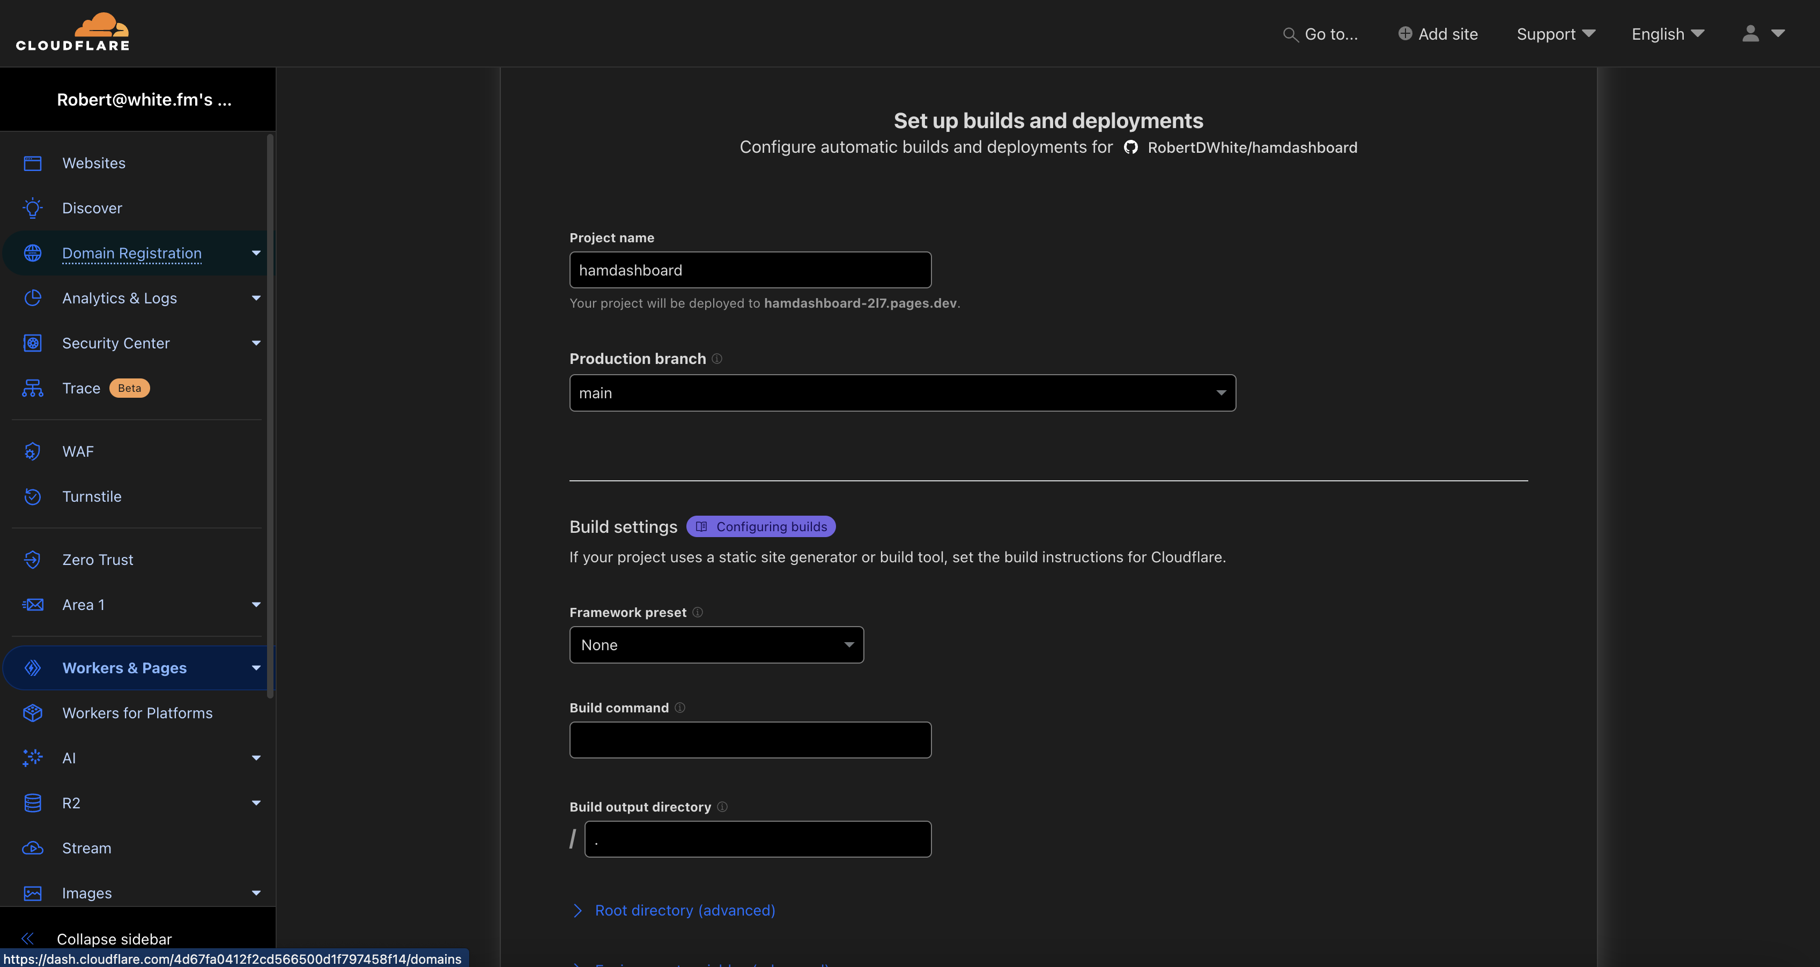Click the Websites sidebar icon
This screenshot has height=967, width=1820.
tap(33, 163)
